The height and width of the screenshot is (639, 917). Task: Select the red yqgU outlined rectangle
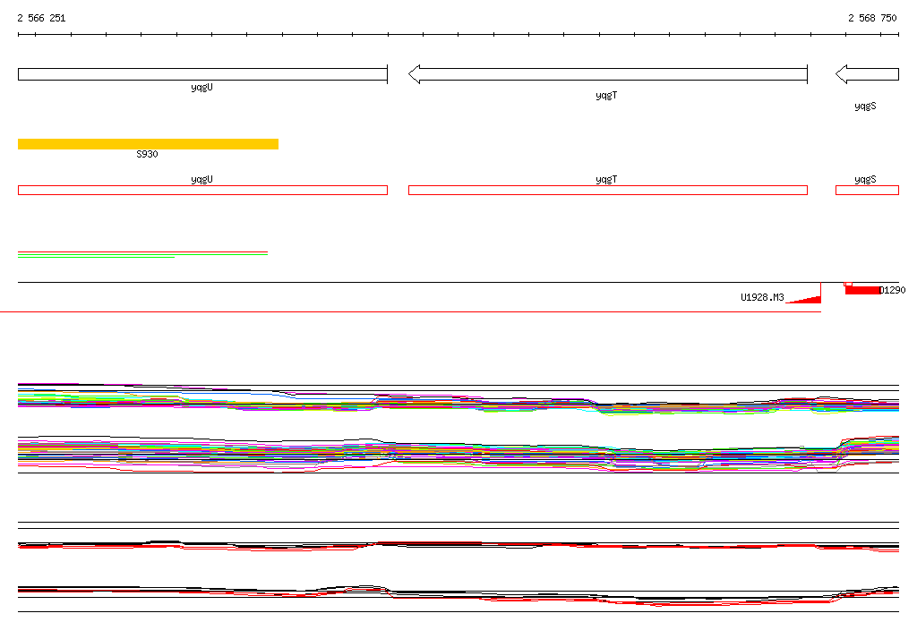[x=202, y=190]
